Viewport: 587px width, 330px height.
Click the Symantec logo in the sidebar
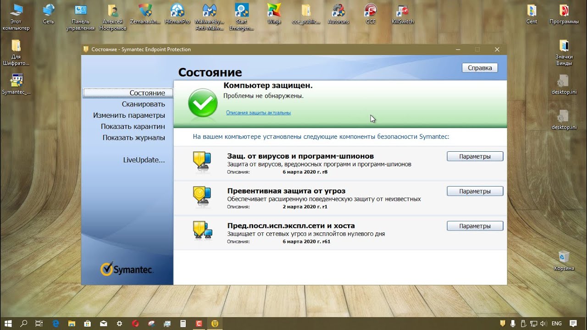(x=127, y=269)
